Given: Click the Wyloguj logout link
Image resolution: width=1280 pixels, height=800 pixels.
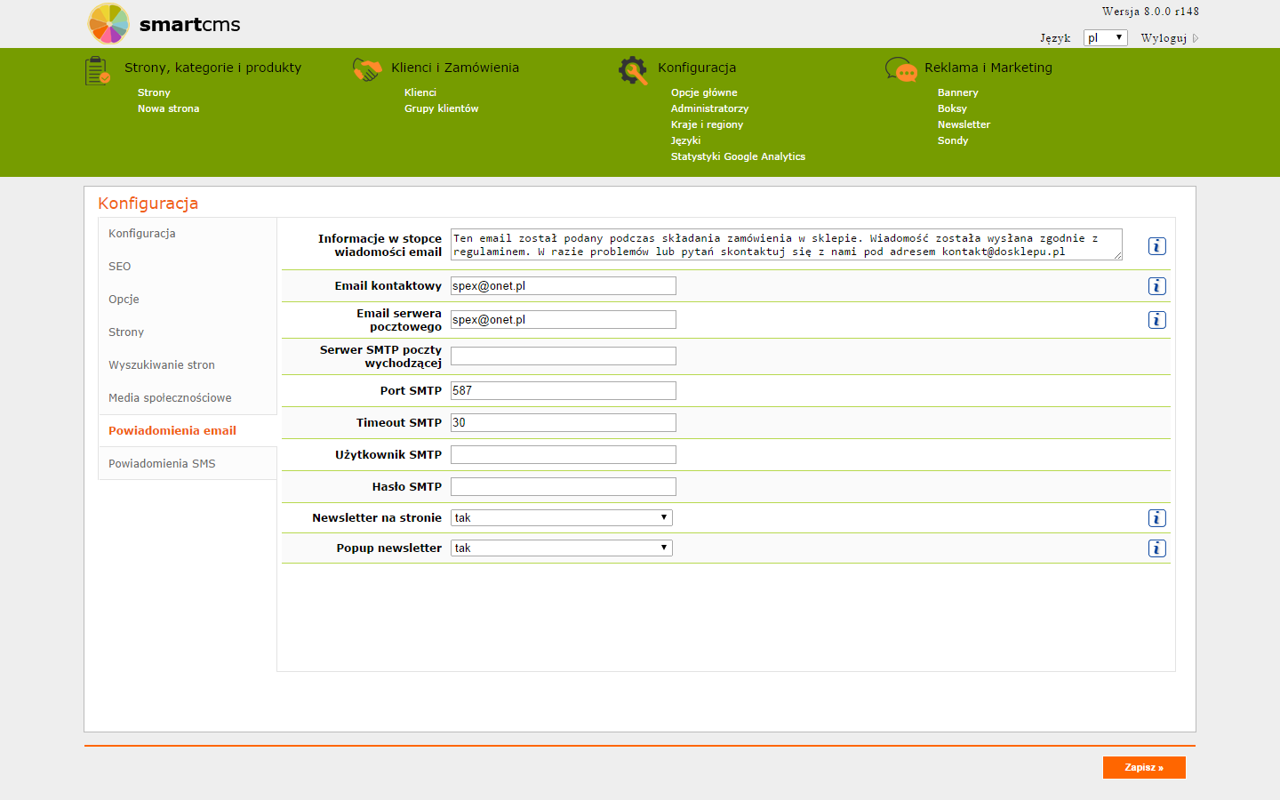Looking at the screenshot, I should pos(1164,38).
